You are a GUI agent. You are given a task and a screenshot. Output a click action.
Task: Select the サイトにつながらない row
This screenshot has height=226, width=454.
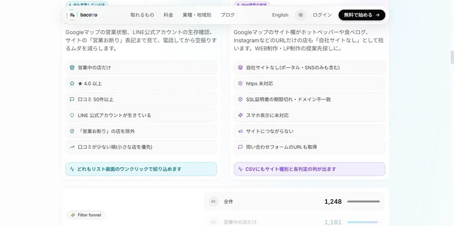pyautogui.click(x=310, y=131)
